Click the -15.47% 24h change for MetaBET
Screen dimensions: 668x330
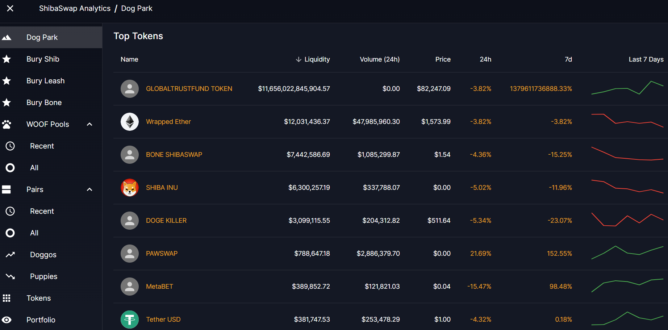(x=479, y=287)
